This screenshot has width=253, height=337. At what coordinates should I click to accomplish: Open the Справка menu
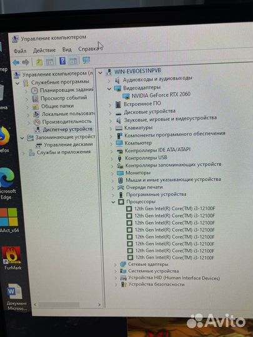88,49
